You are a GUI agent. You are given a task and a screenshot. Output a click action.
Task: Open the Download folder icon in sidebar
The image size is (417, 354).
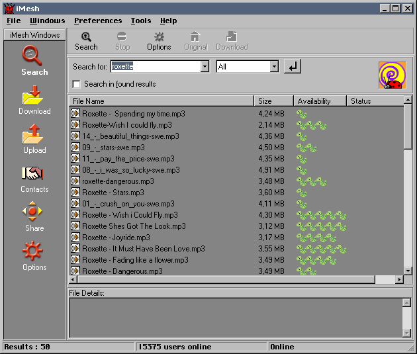33,97
